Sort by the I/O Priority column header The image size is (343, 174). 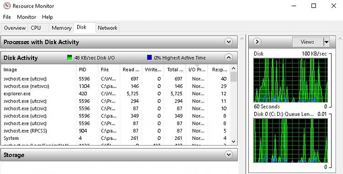pyautogui.click(x=197, y=70)
